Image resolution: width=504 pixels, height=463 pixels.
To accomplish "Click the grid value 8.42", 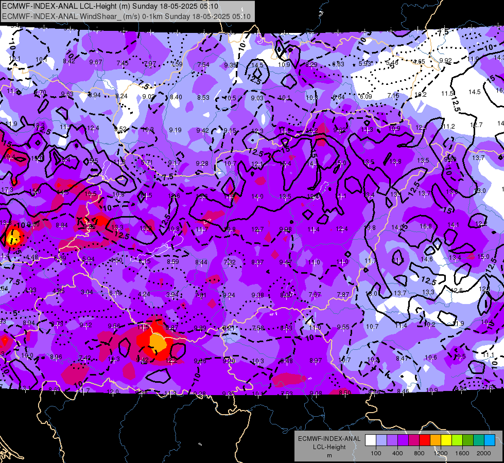I will pyautogui.click(x=69, y=61).
